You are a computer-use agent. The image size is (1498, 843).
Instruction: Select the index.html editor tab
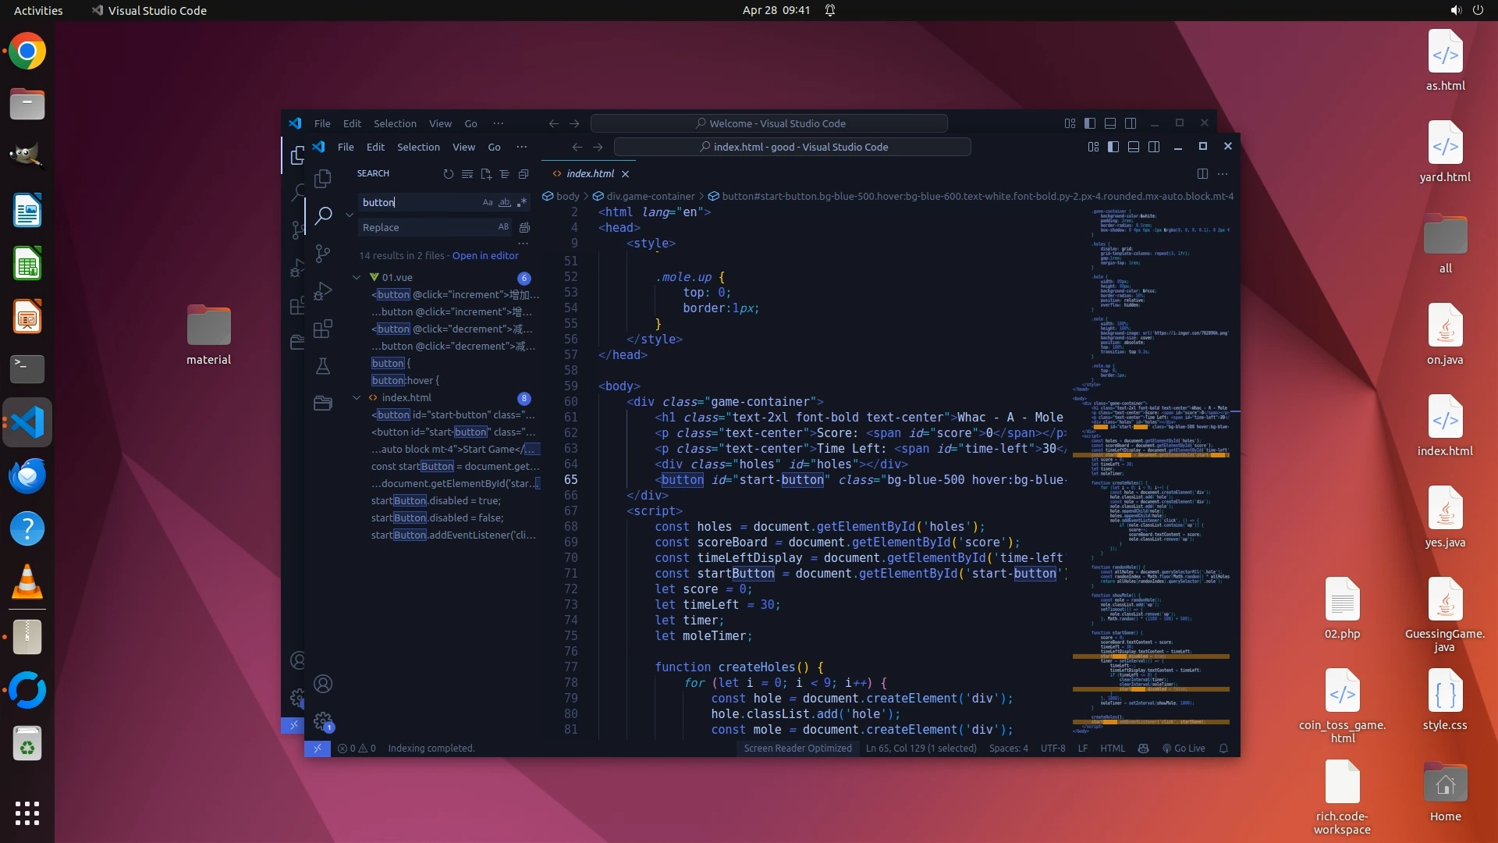pos(590,173)
